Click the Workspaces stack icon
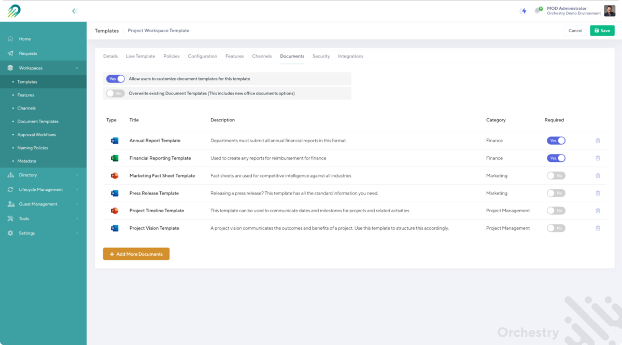The height and width of the screenshot is (345, 622). click(x=10, y=68)
